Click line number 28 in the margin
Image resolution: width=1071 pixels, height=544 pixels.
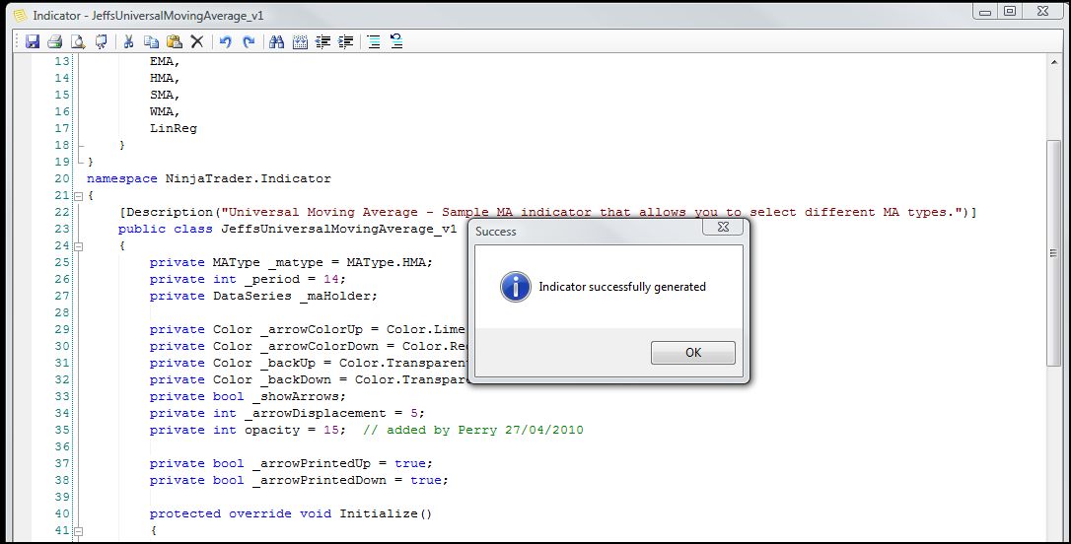62,312
